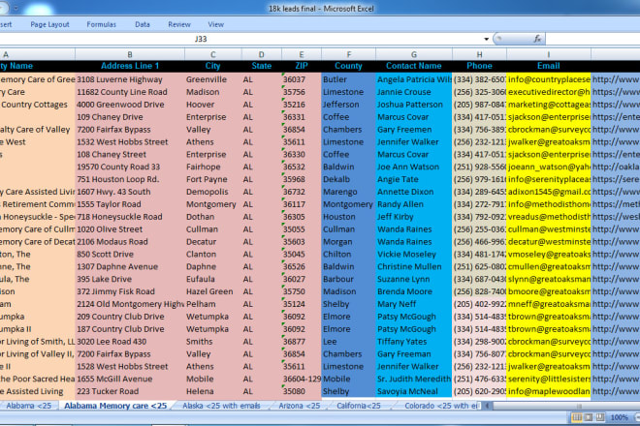640x426 pixels.
Task: Switch to Normal view in status bar
Action: (577, 417)
